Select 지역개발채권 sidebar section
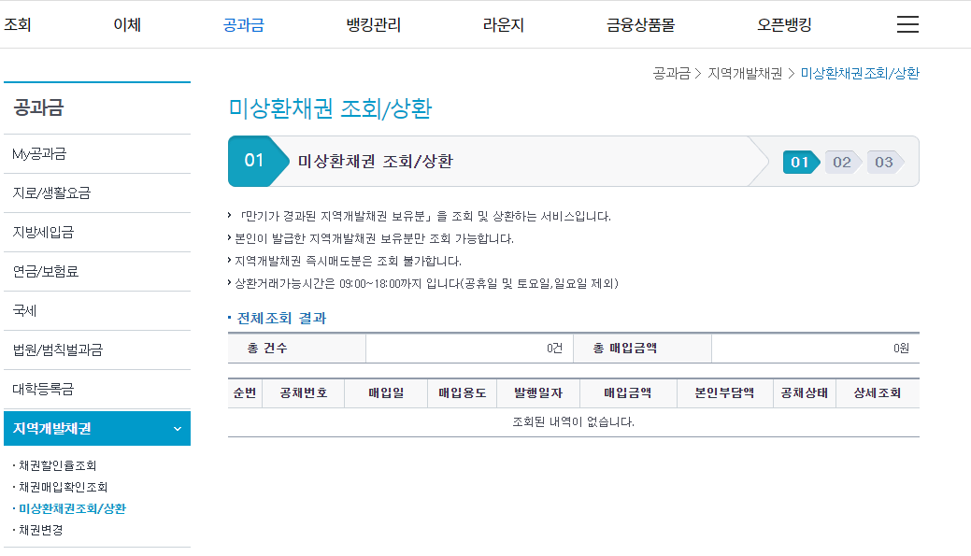Screen dimensions: 971x556 (x=97, y=429)
